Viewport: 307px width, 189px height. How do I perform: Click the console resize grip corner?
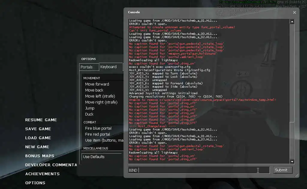(297, 175)
